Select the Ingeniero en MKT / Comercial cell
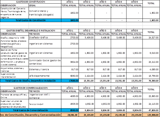Screen dimensions: 160x117 point(44,96)
